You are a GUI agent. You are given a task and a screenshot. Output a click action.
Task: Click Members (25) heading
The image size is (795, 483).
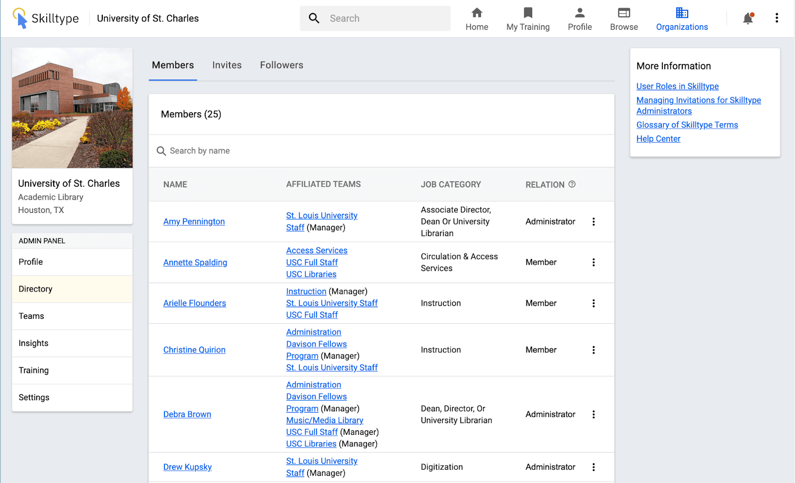[x=191, y=114]
